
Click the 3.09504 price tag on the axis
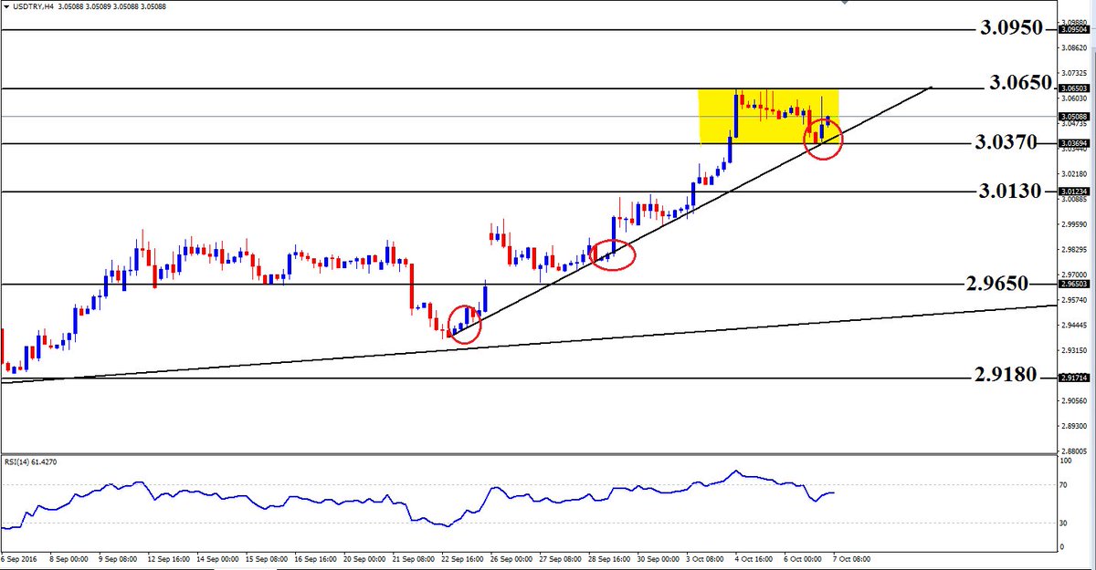tap(1072, 30)
